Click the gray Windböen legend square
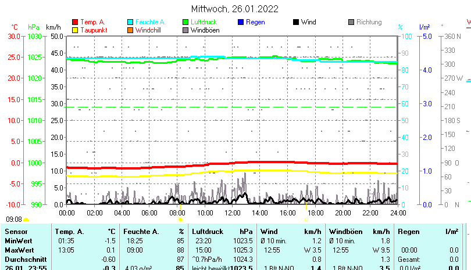Image resolution: width=471 pixels, height=270 pixels. coord(185,30)
